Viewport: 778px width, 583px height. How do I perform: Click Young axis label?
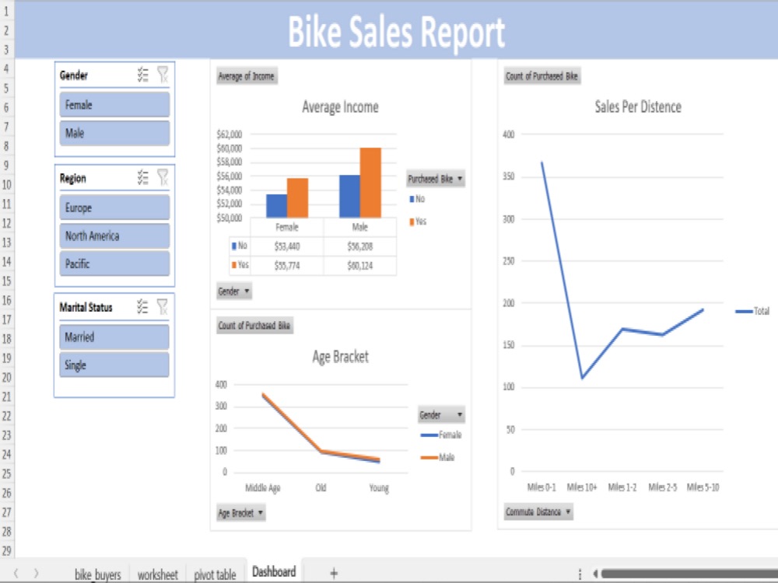(x=379, y=488)
